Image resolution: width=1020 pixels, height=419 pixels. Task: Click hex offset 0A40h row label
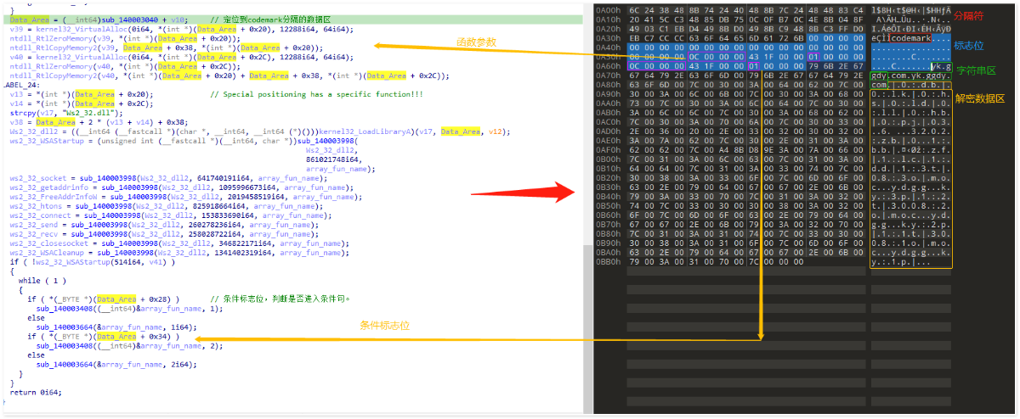[607, 47]
